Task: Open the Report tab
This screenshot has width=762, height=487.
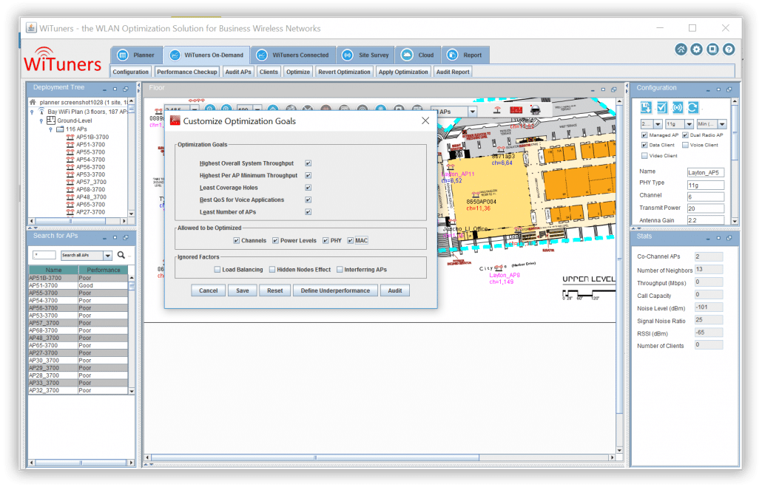Action: coord(465,55)
